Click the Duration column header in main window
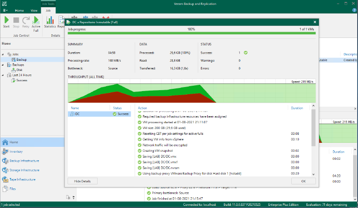 point(338,152)
